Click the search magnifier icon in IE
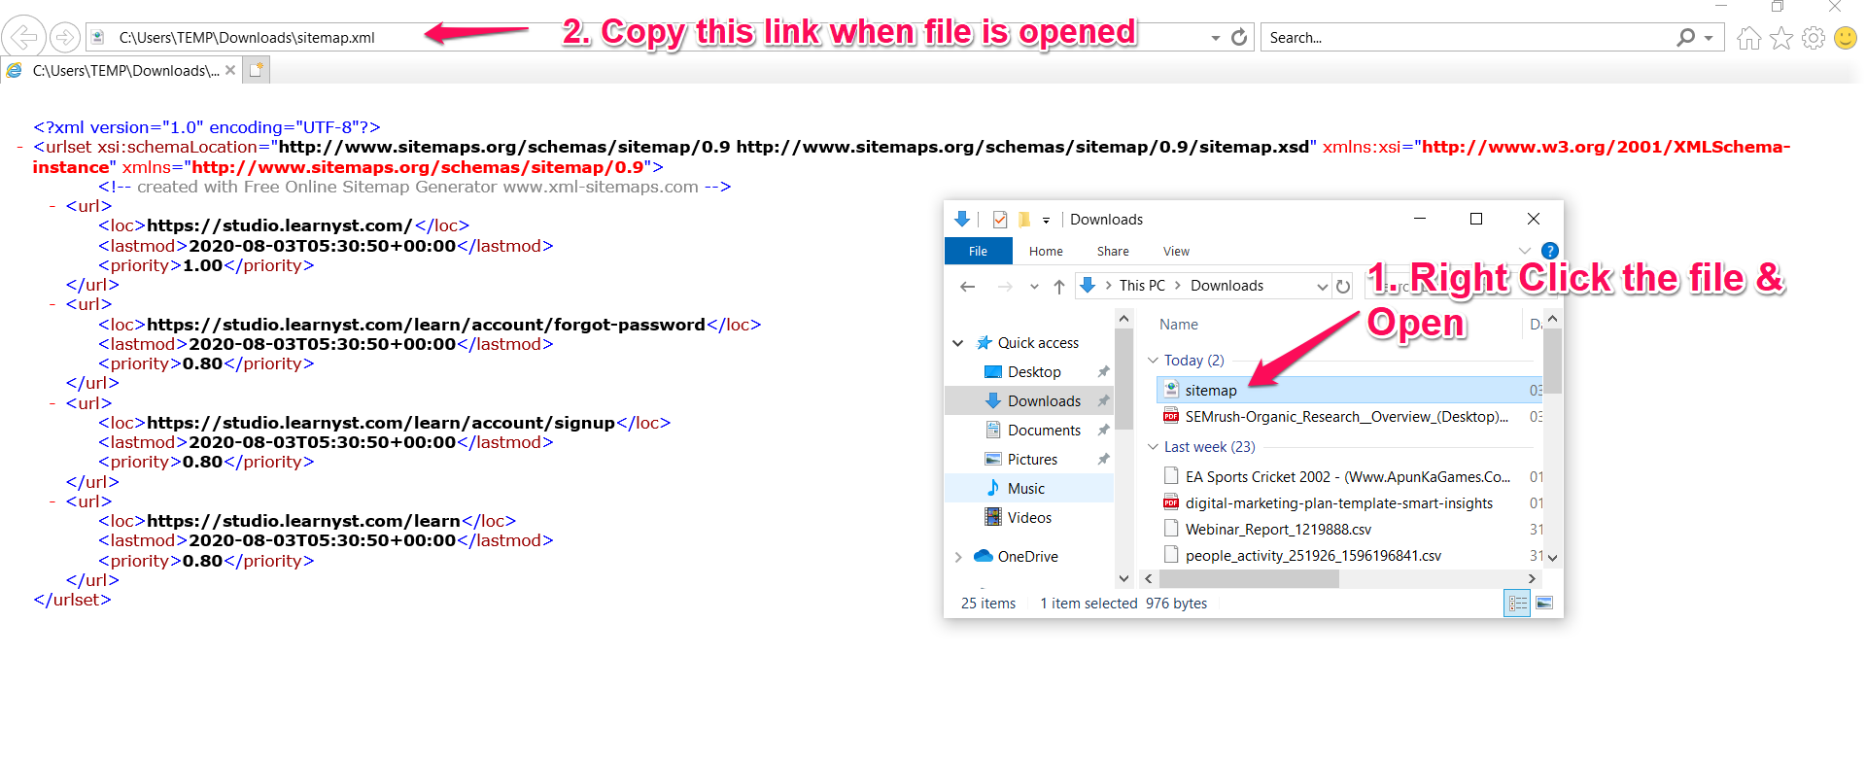 click(x=1685, y=37)
